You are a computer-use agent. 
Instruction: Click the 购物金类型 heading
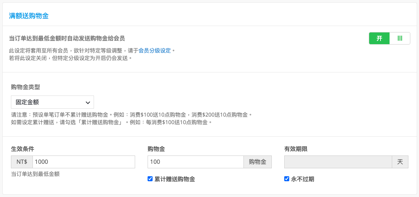pyautogui.click(x=25, y=86)
